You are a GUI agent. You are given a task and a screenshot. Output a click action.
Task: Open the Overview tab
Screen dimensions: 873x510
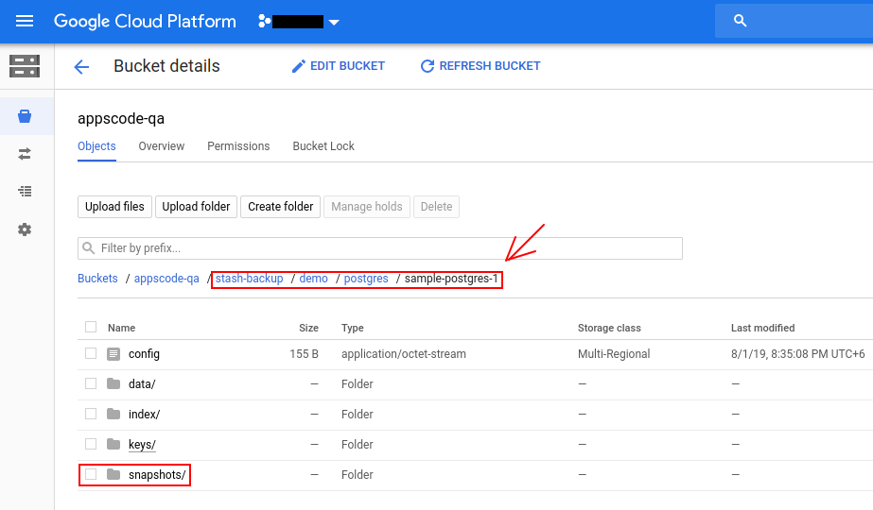[x=161, y=146]
